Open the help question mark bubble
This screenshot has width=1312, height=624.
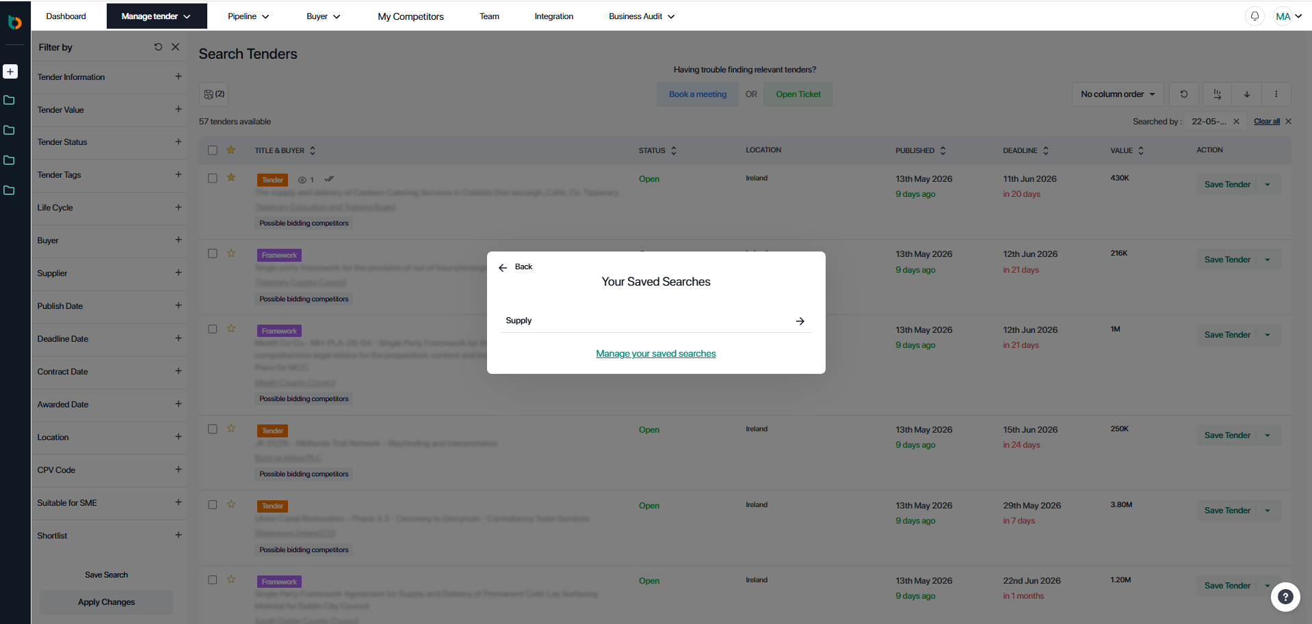[x=1285, y=597]
